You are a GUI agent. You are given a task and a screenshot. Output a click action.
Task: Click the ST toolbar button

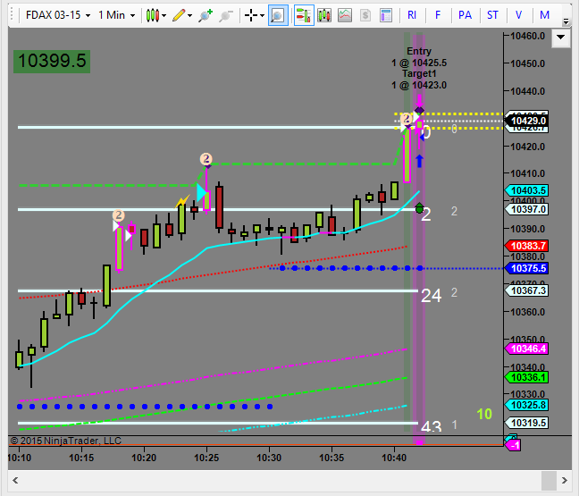(x=492, y=15)
